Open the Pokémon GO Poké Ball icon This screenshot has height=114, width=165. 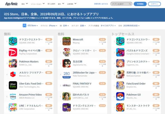coord(120,96)
